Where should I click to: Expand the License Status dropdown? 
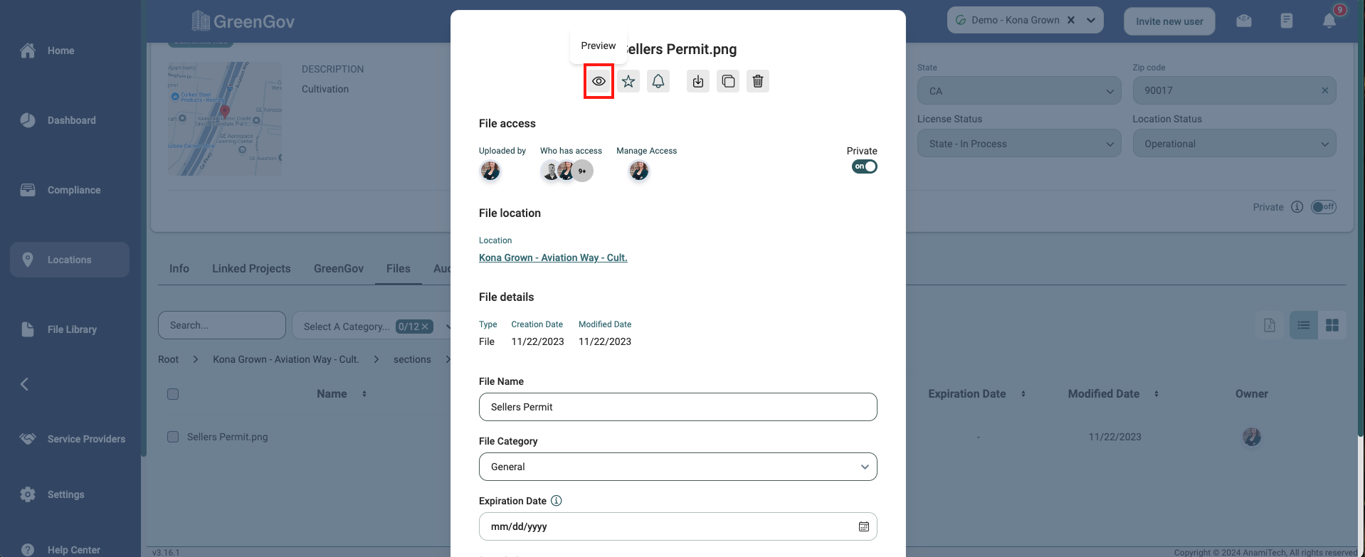[1018, 144]
